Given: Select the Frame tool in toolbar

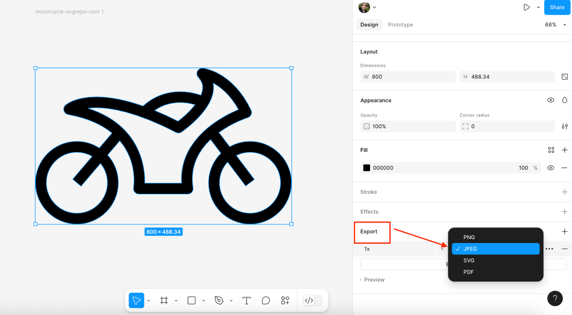Looking at the screenshot, I should (164, 300).
